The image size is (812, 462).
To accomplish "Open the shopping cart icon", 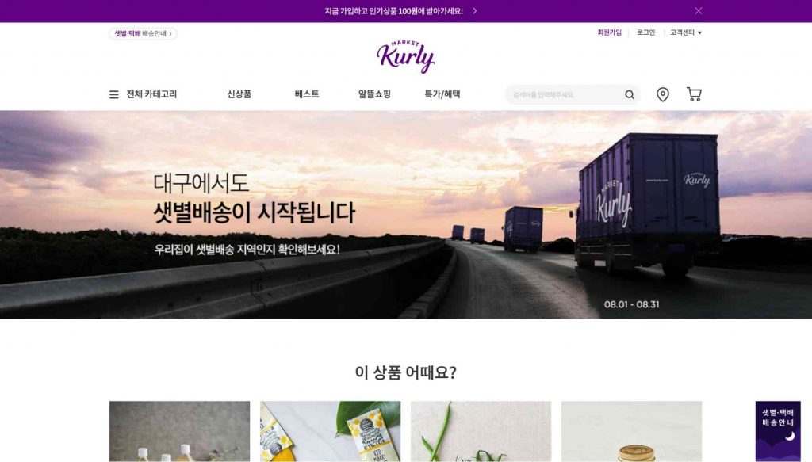I will coord(694,94).
